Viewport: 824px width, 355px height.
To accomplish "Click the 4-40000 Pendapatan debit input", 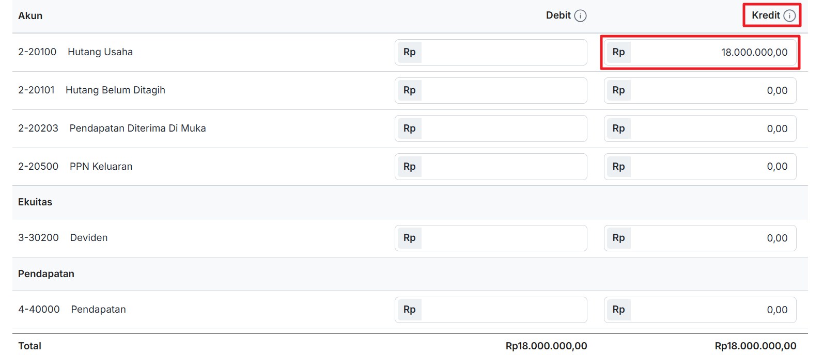I will coord(491,310).
